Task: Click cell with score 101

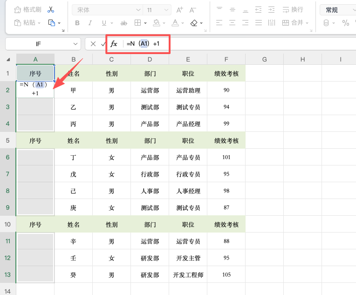Action: tap(226, 157)
